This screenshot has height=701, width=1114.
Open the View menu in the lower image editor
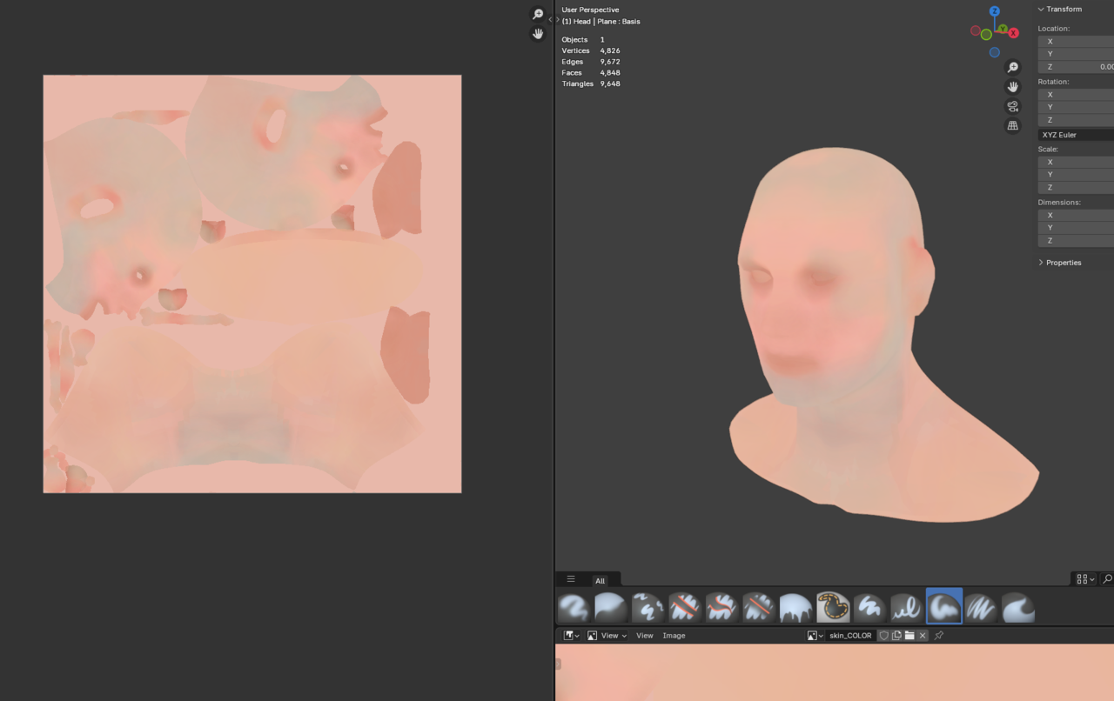(x=645, y=636)
